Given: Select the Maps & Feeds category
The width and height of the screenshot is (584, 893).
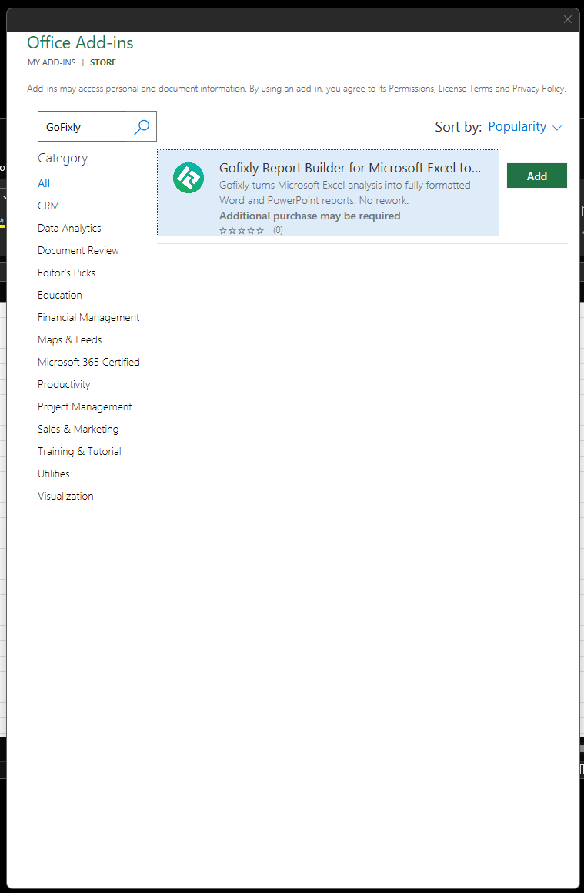Looking at the screenshot, I should click(x=70, y=339).
